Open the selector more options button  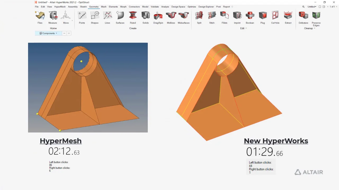click(64, 33)
